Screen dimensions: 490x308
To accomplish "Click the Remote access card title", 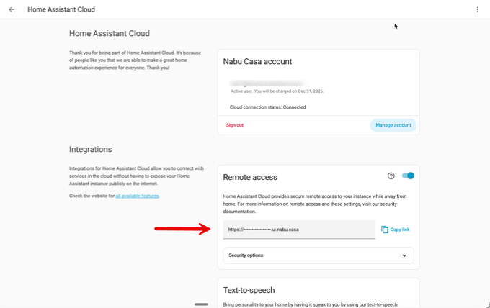I will (x=250, y=177).
